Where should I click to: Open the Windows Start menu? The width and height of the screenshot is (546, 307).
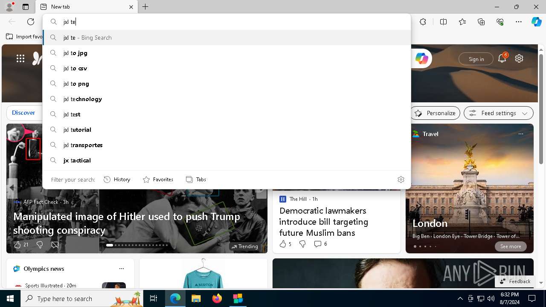click(10, 298)
